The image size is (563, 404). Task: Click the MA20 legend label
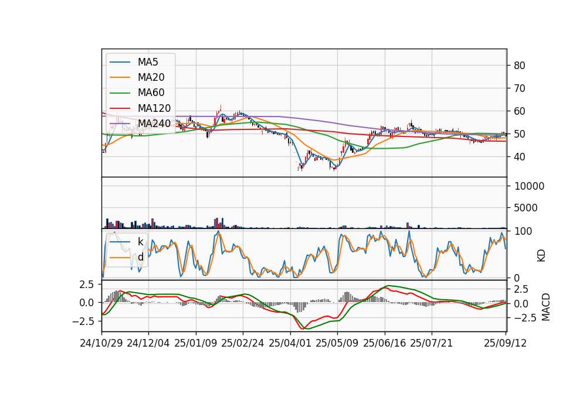tap(151, 77)
